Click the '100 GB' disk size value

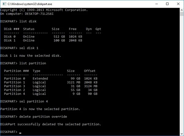coord(59,40)
